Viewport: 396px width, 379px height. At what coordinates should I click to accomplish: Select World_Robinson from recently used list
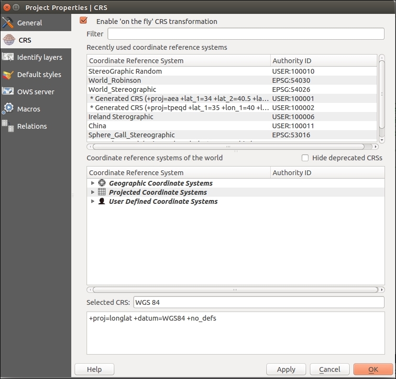[115, 80]
